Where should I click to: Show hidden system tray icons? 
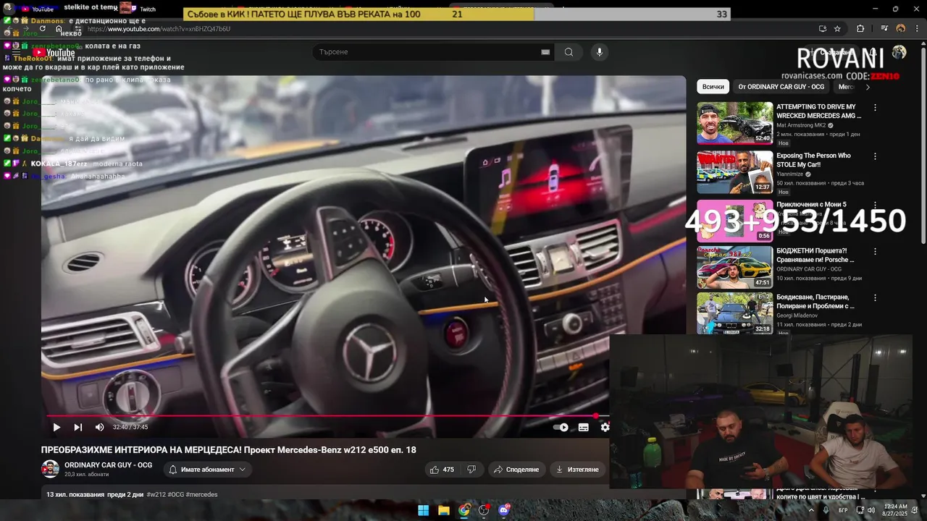(x=811, y=510)
